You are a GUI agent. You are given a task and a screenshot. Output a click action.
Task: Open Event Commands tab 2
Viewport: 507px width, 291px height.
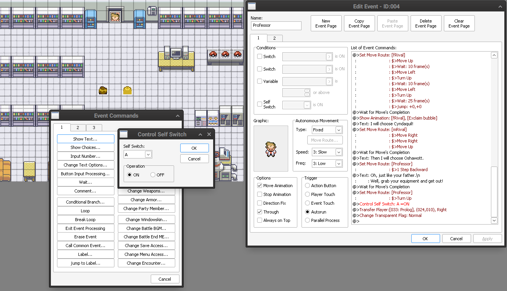(78, 128)
